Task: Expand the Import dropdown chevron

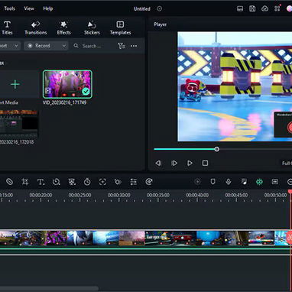Action: point(16,46)
